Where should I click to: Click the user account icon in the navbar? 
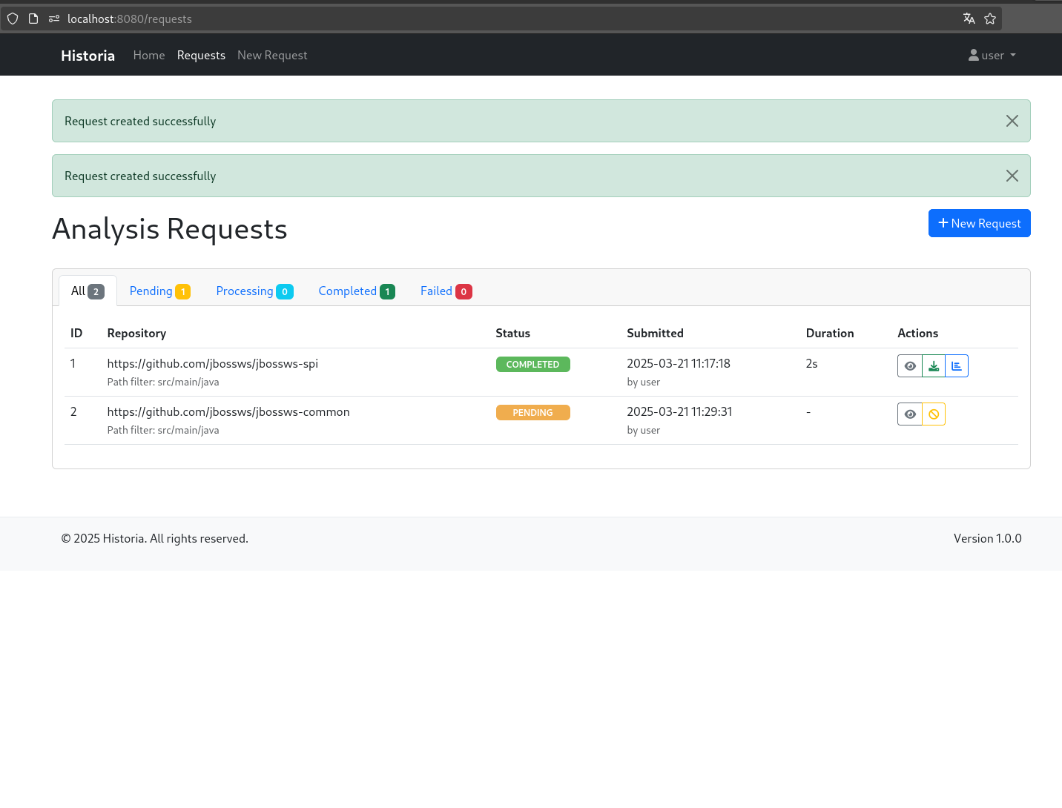[x=973, y=55]
